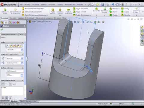Select Taglio in rivoluzione tool
The image size is (144, 108).
(68, 11)
